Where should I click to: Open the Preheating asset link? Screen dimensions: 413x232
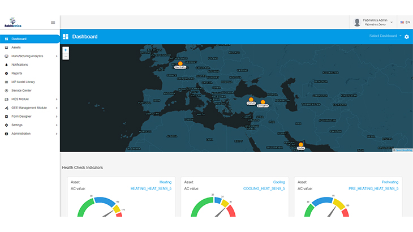(x=390, y=182)
